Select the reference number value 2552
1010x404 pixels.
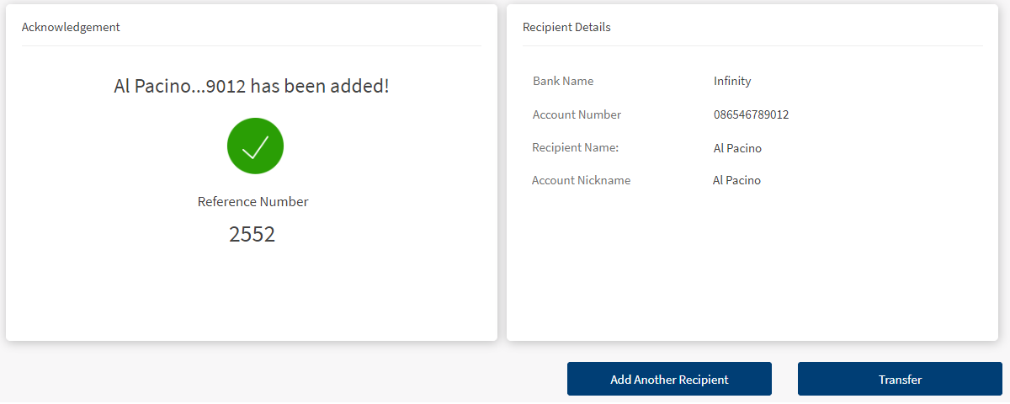pos(252,234)
